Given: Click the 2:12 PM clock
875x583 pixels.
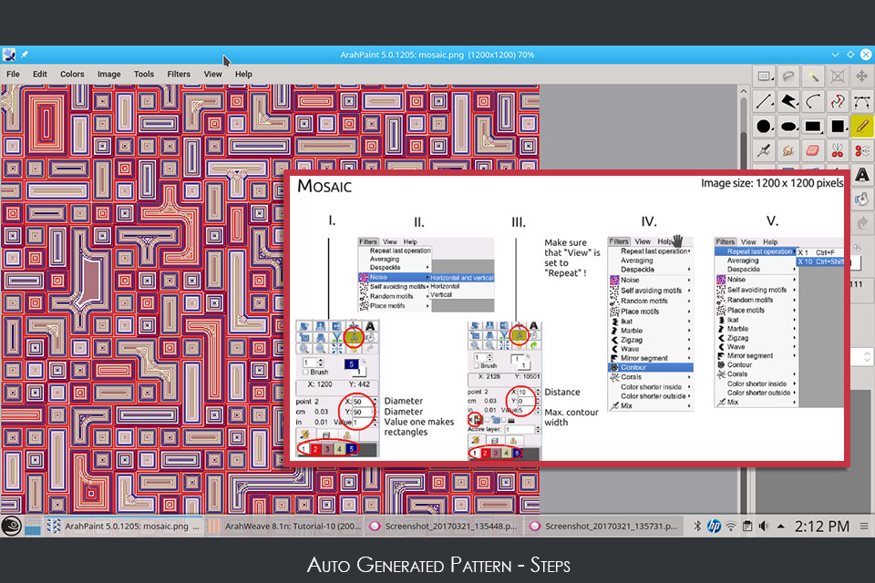Looking at the screenshot, I should 822,527.
